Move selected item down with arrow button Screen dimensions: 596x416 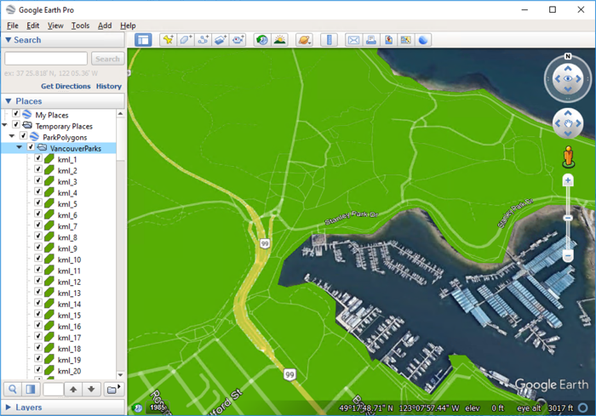coord(91,389)
